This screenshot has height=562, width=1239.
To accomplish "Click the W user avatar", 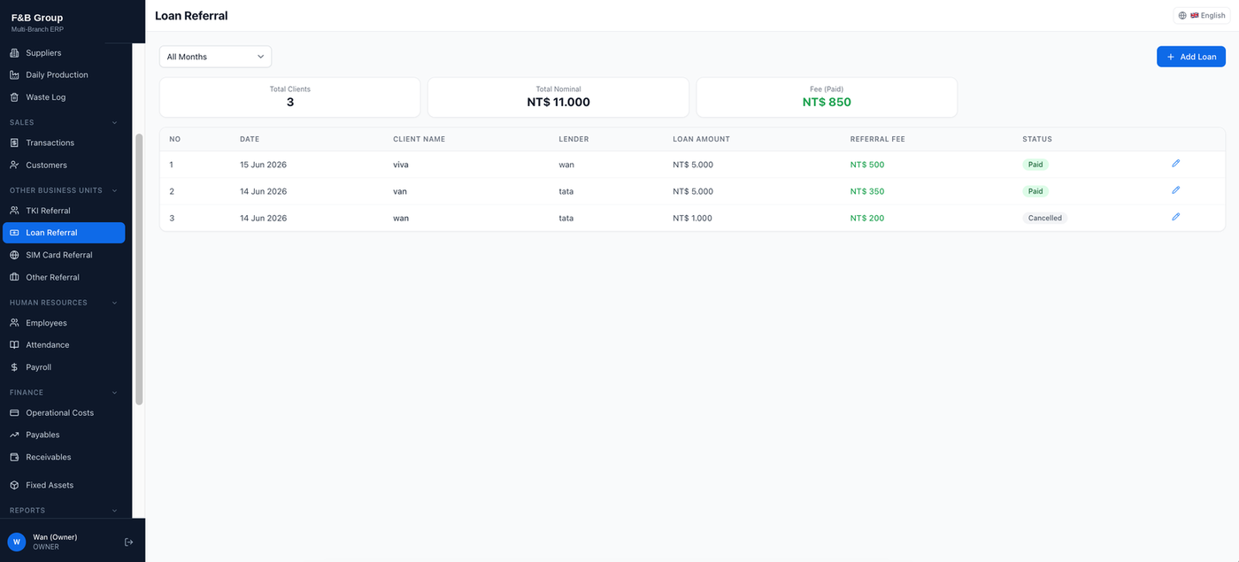I will coord(16,542).
